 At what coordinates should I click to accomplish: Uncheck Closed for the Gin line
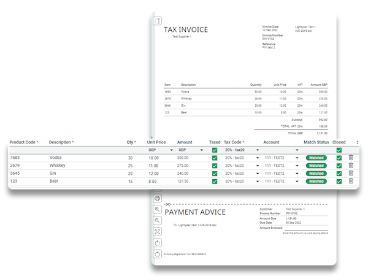tap(339, 174)
